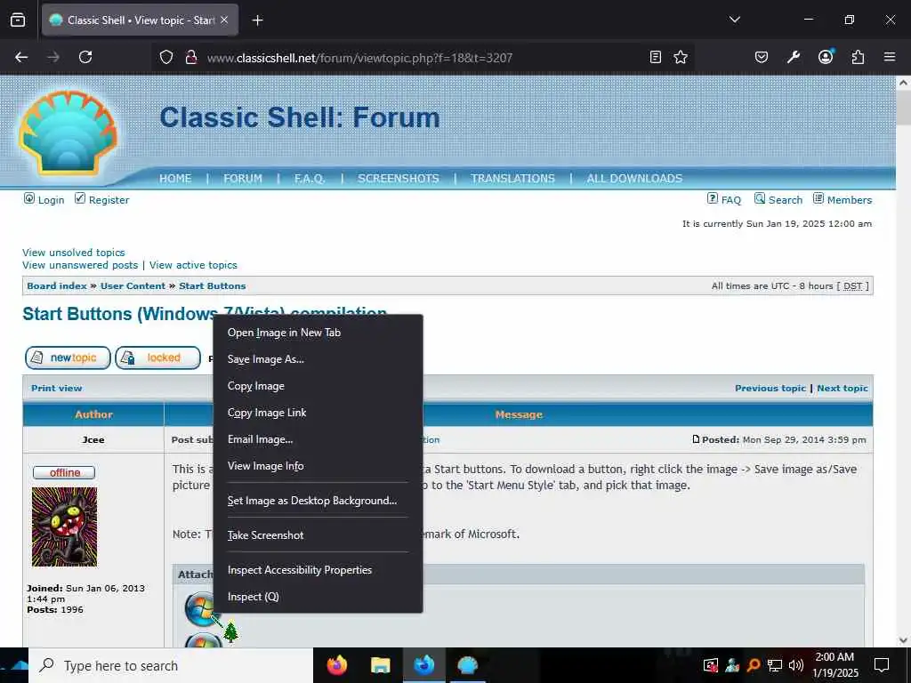Open the Firefox View icon at top left
This screenshot has height=683, width=911.
(18, 20)
